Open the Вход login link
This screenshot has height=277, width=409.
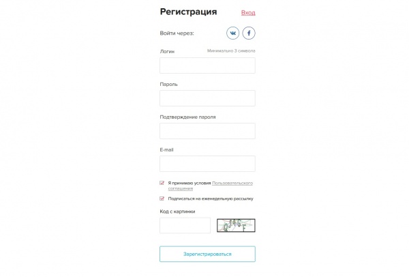pyautogui.click(x=248, y=12)
